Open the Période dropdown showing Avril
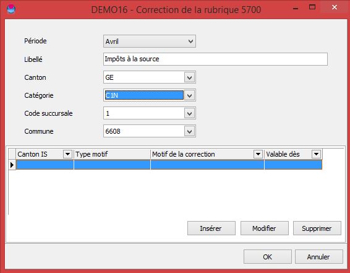 click(150, 41)
